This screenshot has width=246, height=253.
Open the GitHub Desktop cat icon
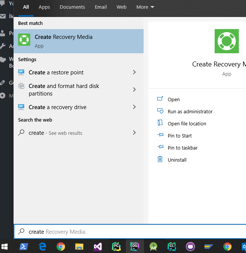tap(190, 247)
